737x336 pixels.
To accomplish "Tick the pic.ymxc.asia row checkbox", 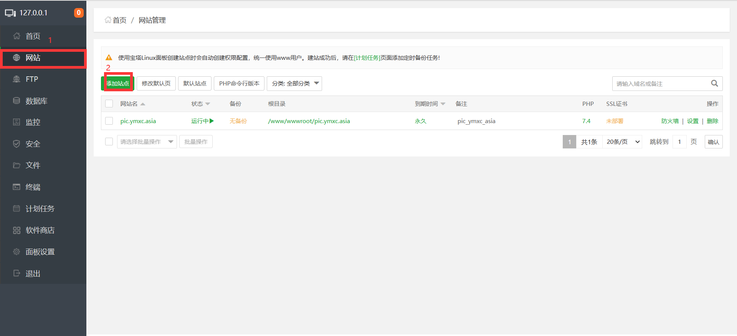I will 109,121.
